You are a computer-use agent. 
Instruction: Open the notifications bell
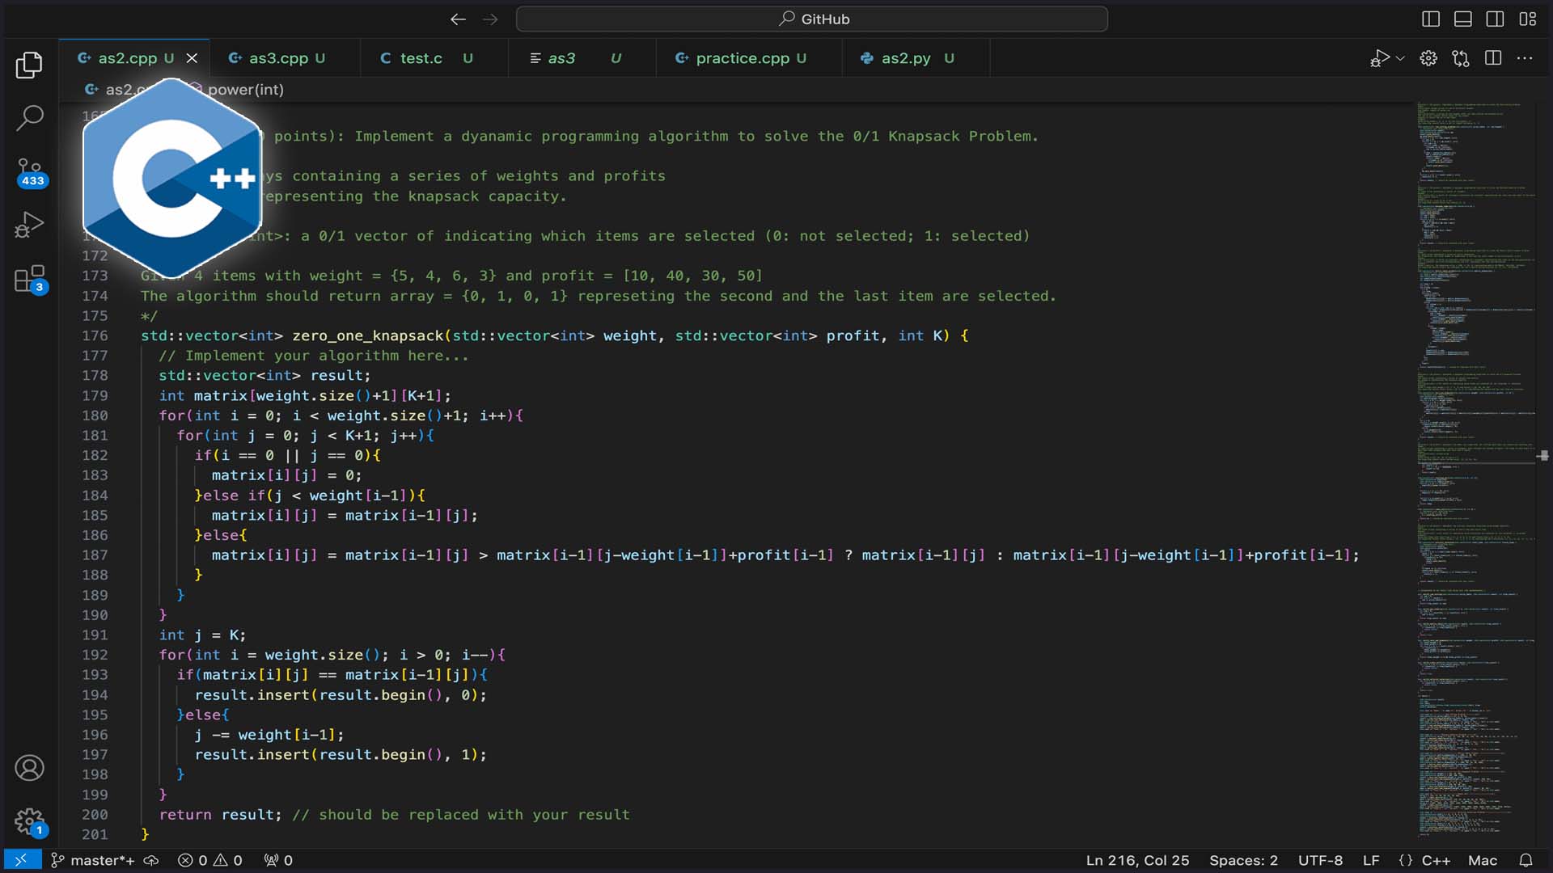tap(1525, 860)
